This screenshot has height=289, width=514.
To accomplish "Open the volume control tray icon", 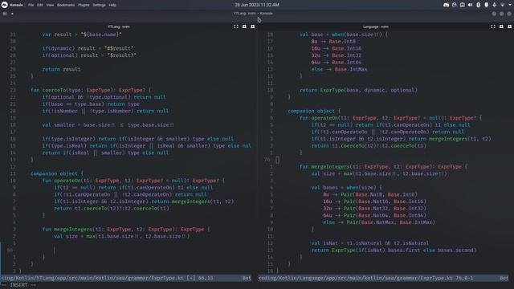I will coord(471,5).
